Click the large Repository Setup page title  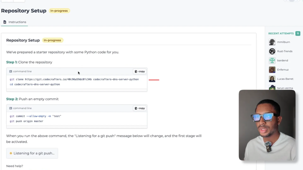tap(24, 11)
